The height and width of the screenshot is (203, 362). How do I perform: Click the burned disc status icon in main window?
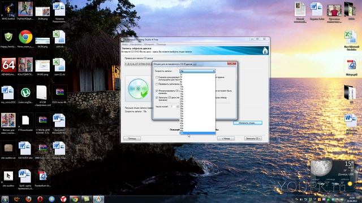(138, 89)
